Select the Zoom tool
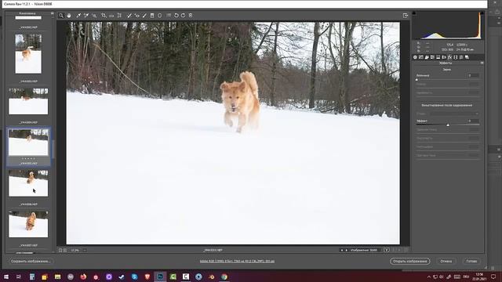This screenshot has width=502, height=282. [x=61, y=16]
